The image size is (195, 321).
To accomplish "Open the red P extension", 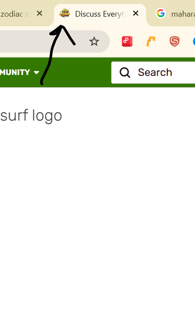I will pyautogui.click(x=127, y=42).
